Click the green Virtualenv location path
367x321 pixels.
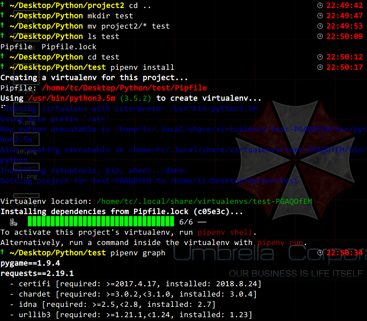(x=204, y=202)
